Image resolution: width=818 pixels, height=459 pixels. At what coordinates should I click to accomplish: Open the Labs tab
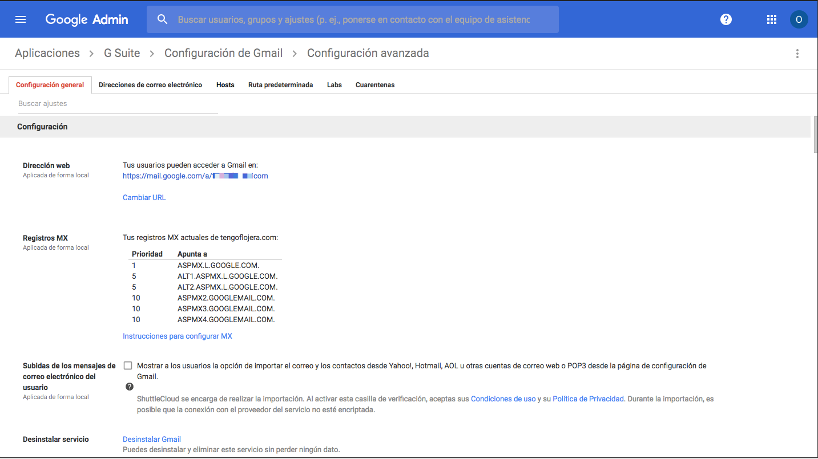(x=335, y=85)
